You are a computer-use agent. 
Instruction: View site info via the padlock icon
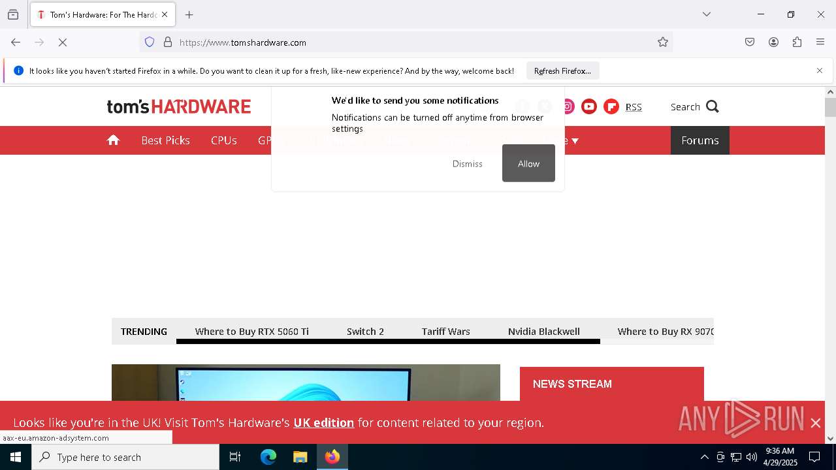pos(168,42)
